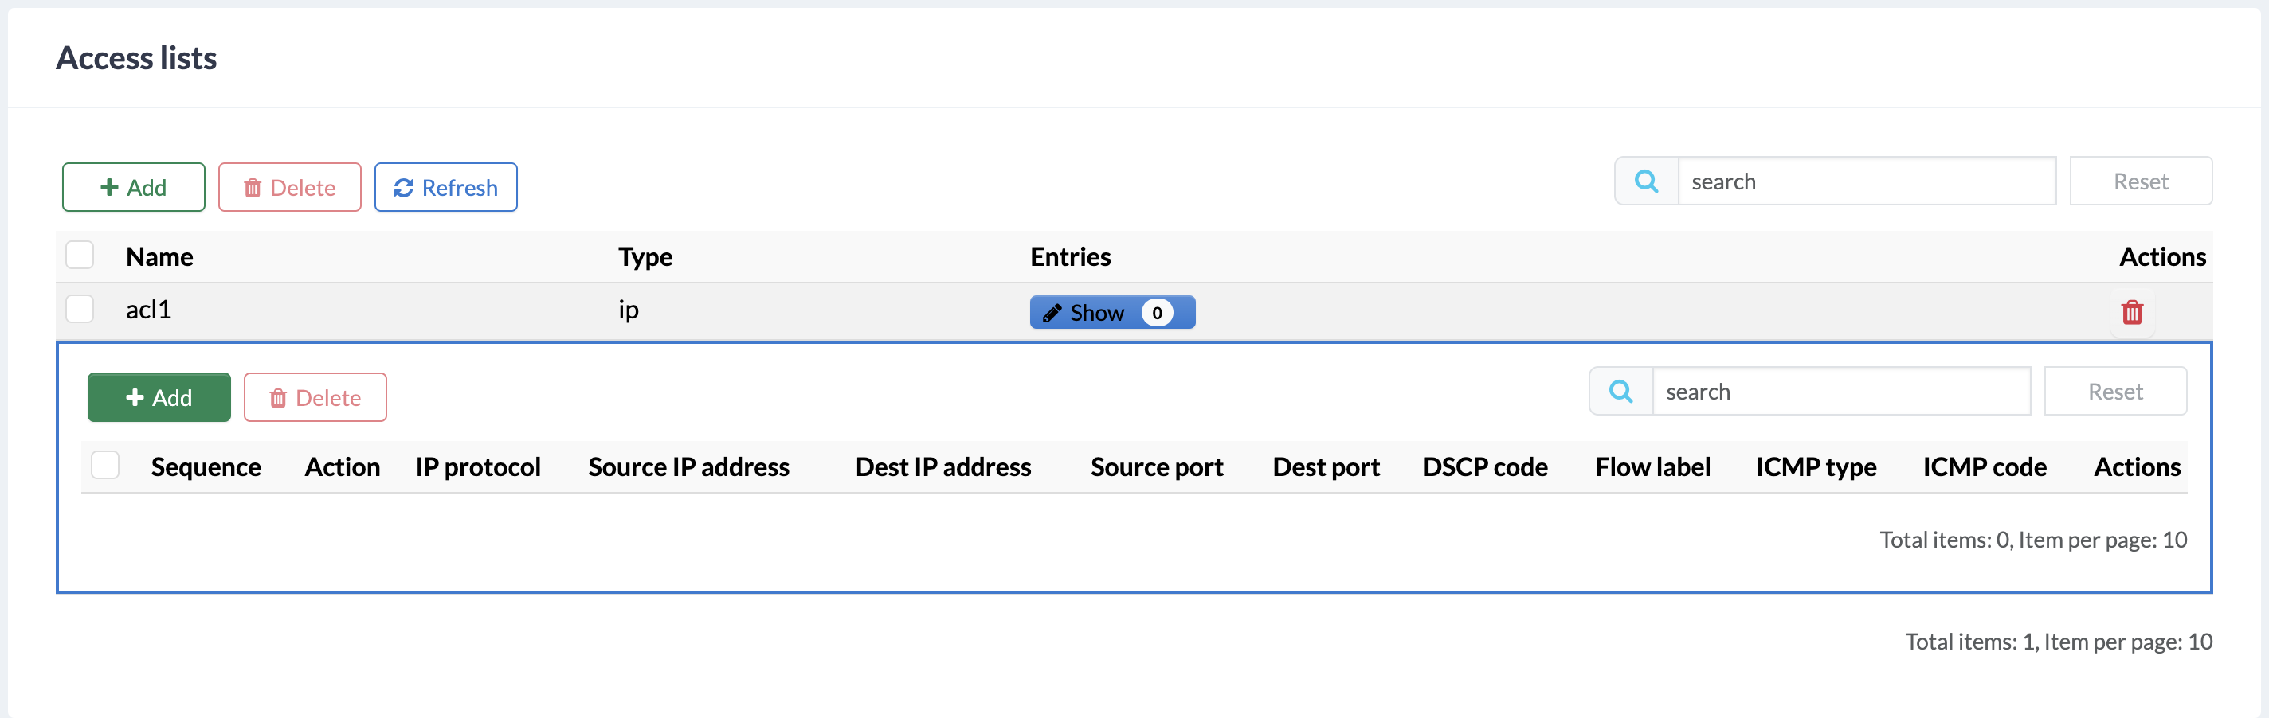Screen dimensions: 2269x718
Task: Sort entries by Sequence column
Action: coord(206,467)
